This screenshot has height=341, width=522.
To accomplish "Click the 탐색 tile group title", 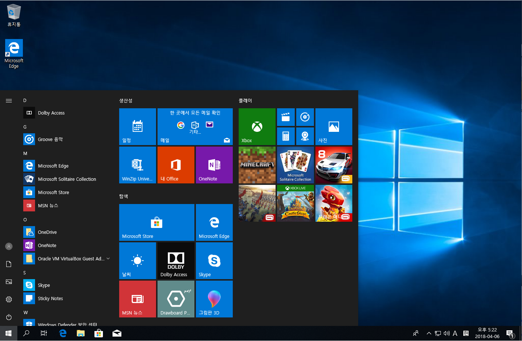I will [124, 196].
